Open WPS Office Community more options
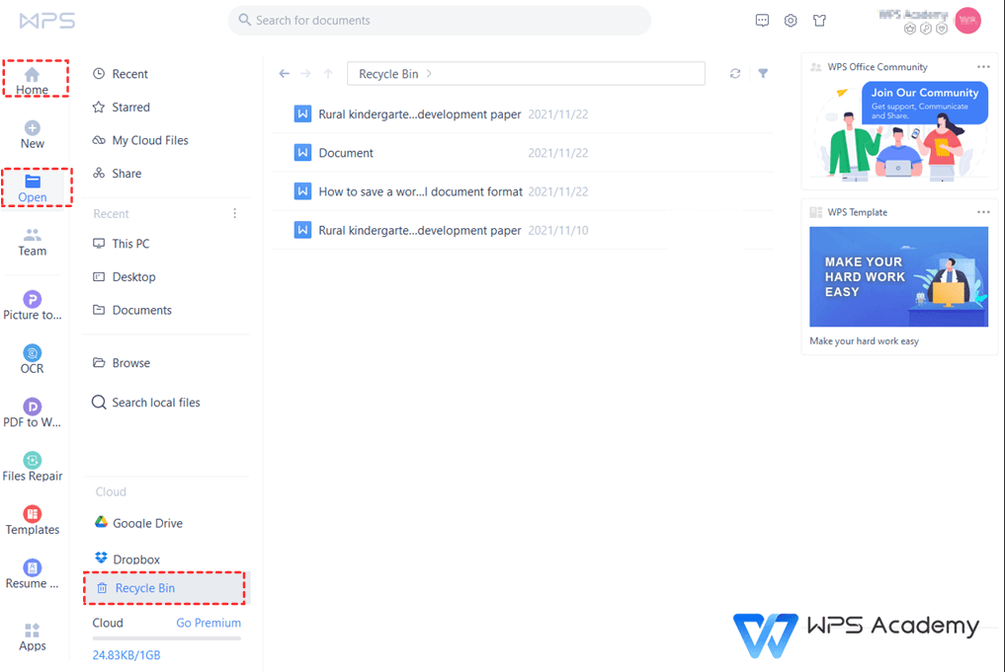 [983, 66]
